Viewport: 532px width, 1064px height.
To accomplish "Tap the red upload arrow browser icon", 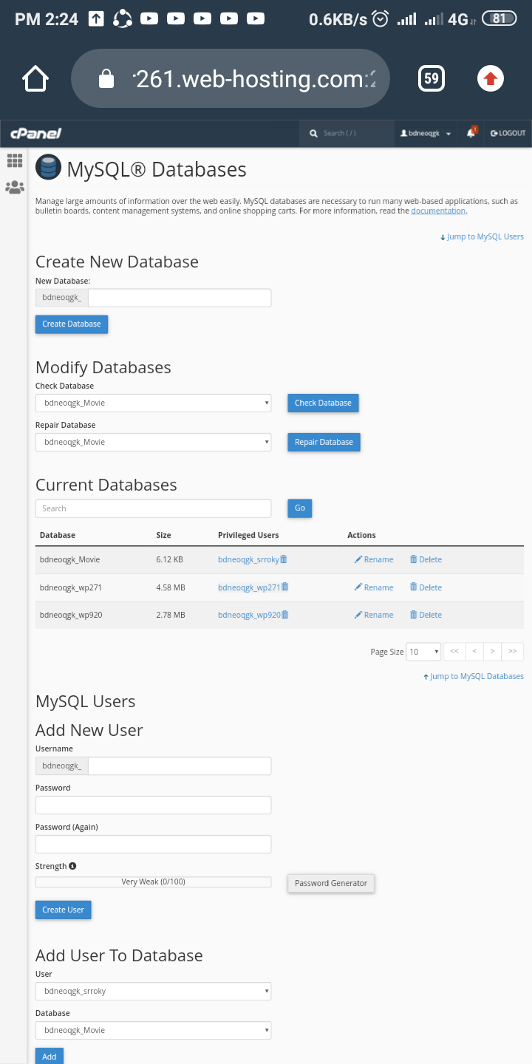I will click(491, 78).
